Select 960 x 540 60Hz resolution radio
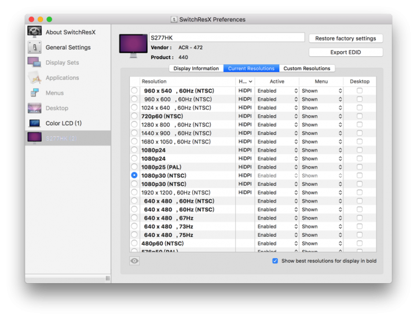 (134, 90)
